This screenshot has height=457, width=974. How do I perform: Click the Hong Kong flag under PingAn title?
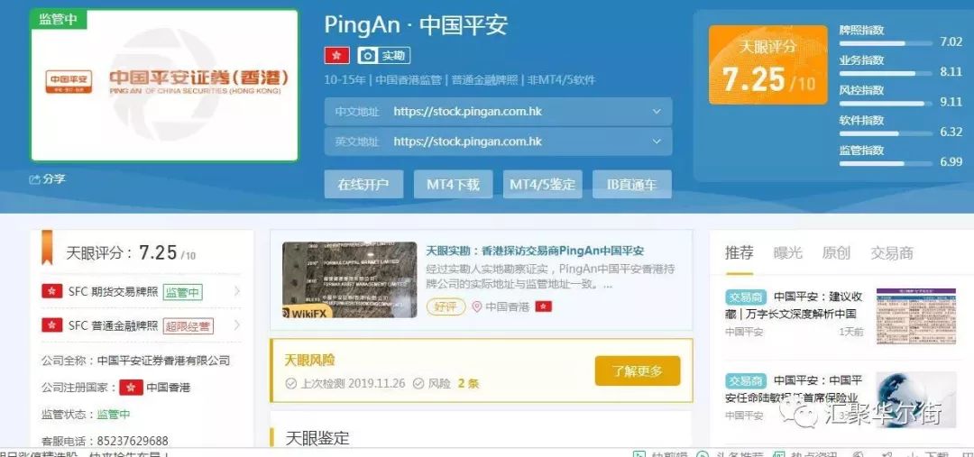[336, 56]
